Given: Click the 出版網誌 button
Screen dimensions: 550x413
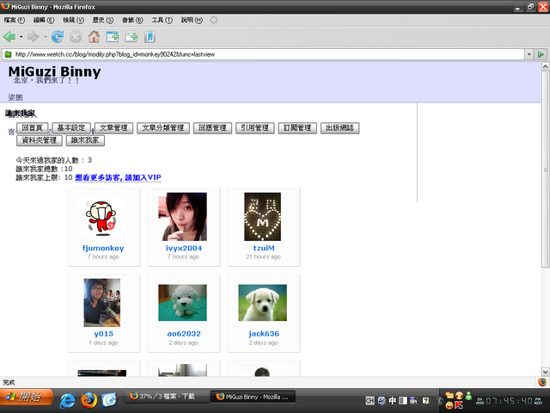Looking at the screenshot, I should tap(340, 128).
